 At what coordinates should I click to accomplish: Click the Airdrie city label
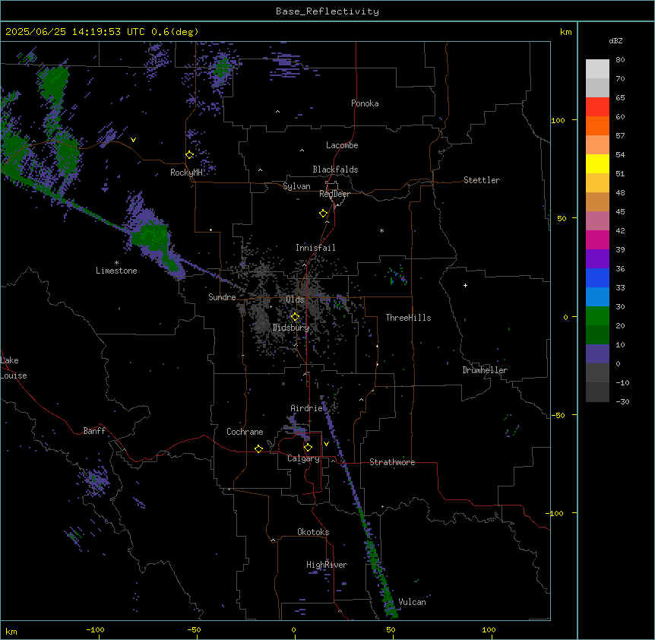tap(307, 408)
